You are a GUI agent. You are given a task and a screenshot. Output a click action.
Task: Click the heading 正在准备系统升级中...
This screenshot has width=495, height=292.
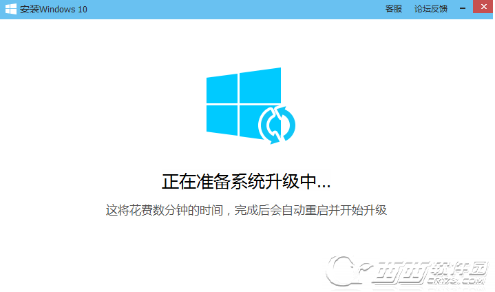(246, 182)
